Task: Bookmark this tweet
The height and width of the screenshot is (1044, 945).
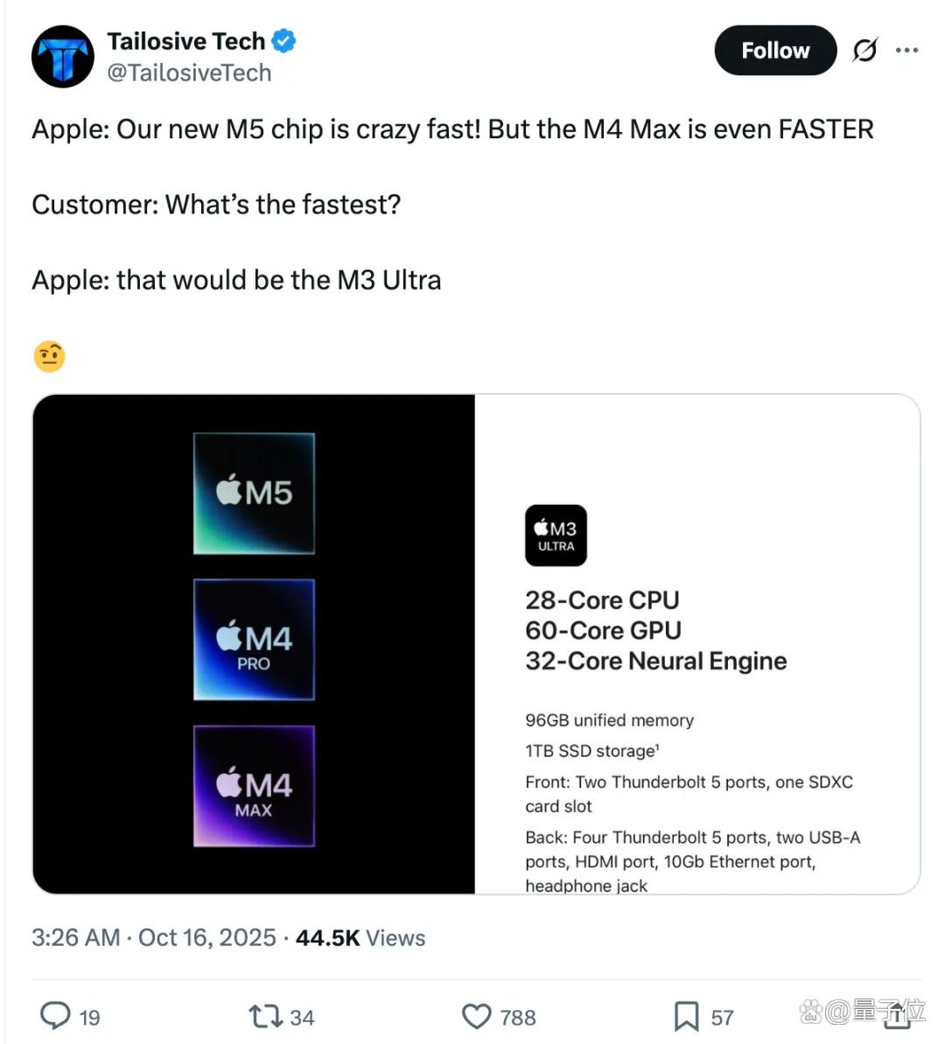Action: (x=686, y=1017)
